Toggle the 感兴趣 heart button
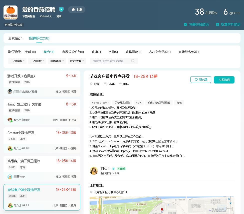This screenshot has width=244, height=214. point(200,80)
